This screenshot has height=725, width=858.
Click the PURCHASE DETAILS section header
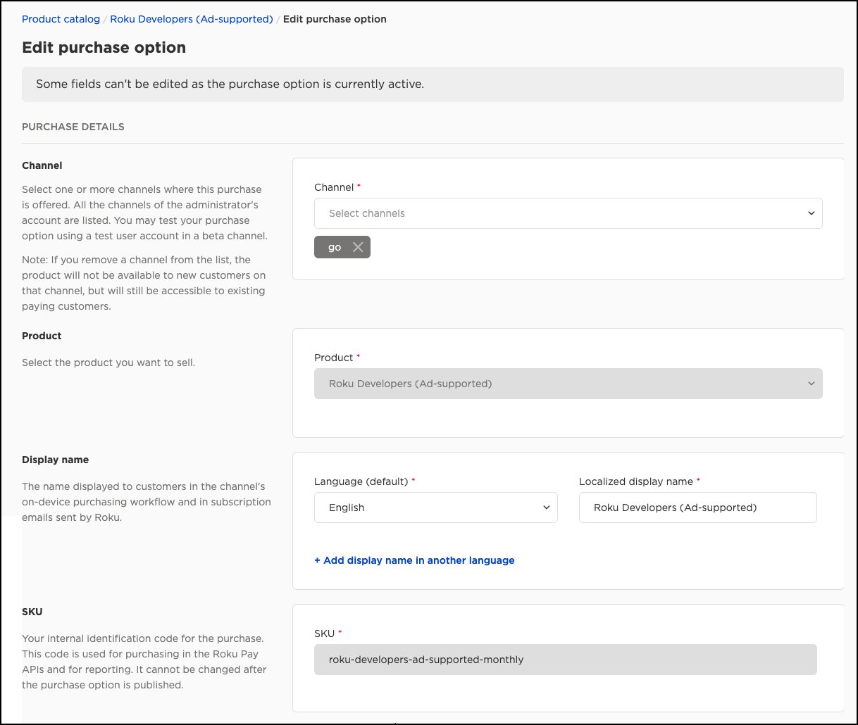(x=73, y=127)
